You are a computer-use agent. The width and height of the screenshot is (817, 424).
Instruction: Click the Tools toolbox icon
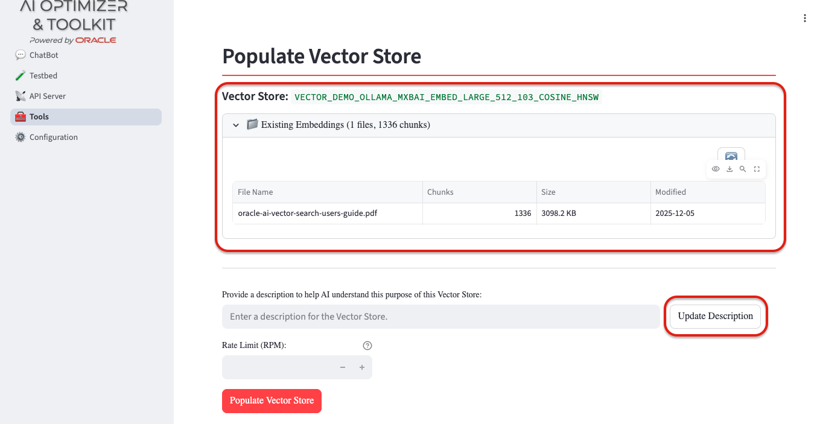[x=20, y=116]
